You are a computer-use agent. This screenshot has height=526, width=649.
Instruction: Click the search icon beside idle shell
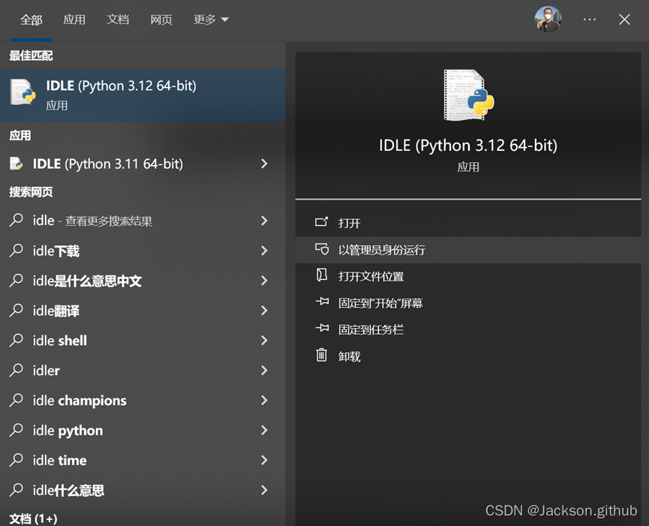(x=17, y=341)
